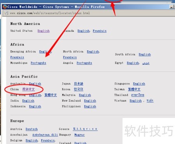
Task: Select Azerbaijan Azərbaycan dili link
Action: click(45, 135)
